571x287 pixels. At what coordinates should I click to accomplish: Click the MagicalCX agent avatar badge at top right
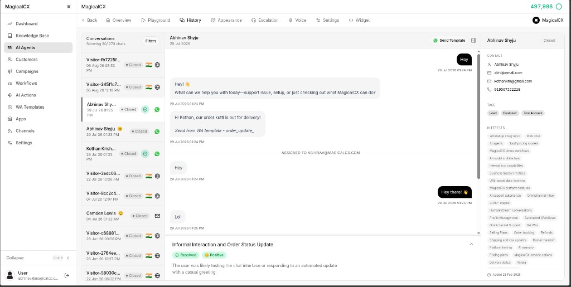pos(536,21)
